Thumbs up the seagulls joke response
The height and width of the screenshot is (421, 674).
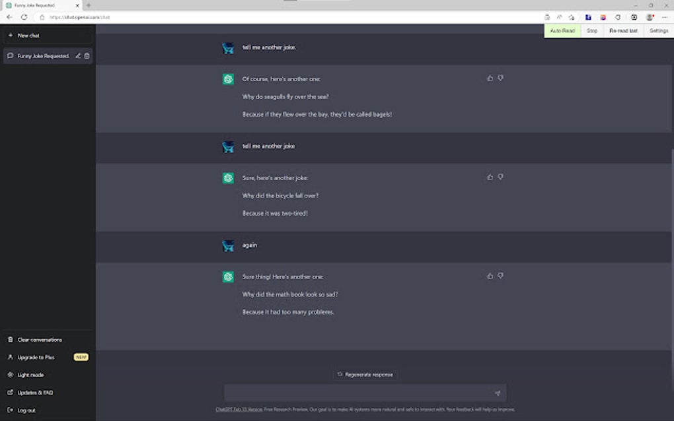click(x=489, y=78)
